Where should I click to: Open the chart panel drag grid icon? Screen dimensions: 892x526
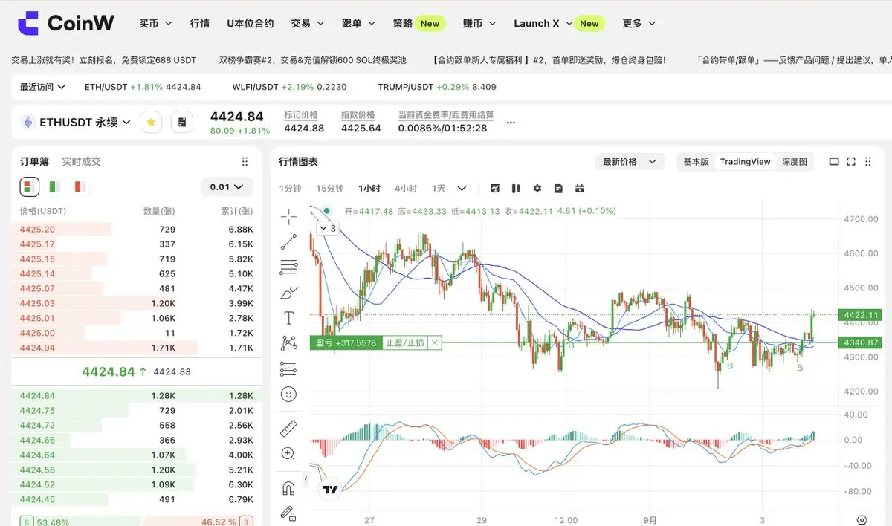point(869,161)
